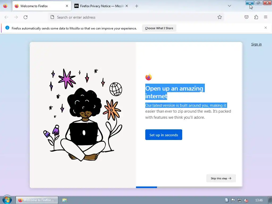Click the Firefox View icon
Viewport: 272px width, 204px height.
tap(5, 6)
